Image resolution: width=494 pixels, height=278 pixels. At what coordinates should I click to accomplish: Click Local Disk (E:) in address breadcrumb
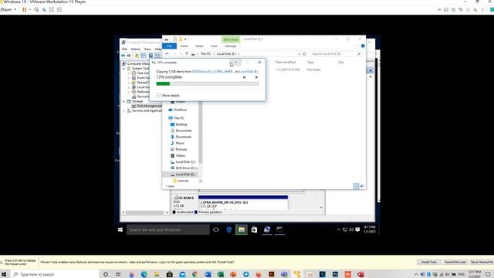pyautogui.click(x=226, y=54)
